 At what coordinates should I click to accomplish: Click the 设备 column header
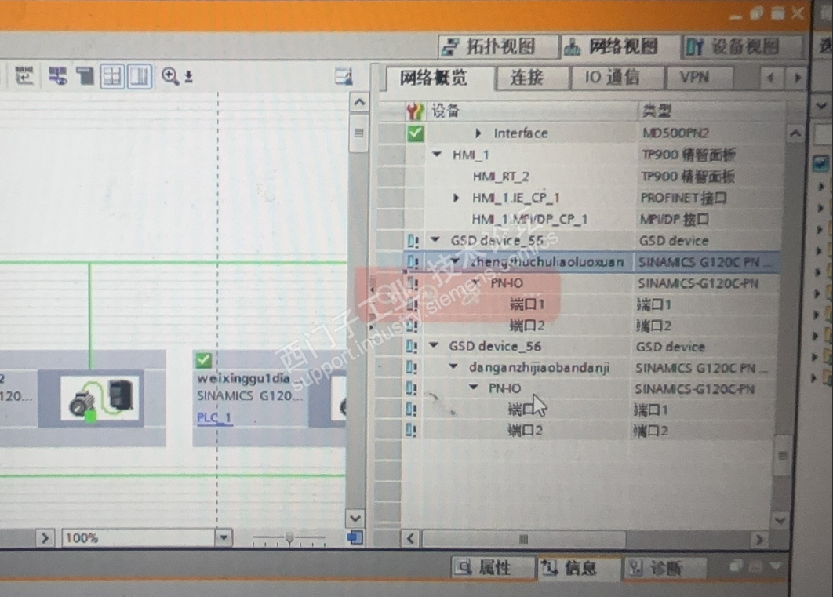(x=446, y=111)
